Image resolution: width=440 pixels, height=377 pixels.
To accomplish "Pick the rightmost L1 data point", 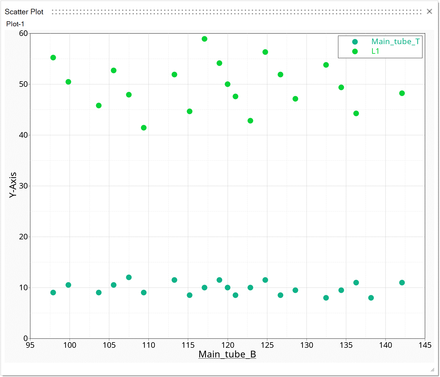I will click(x=402, y=93).
